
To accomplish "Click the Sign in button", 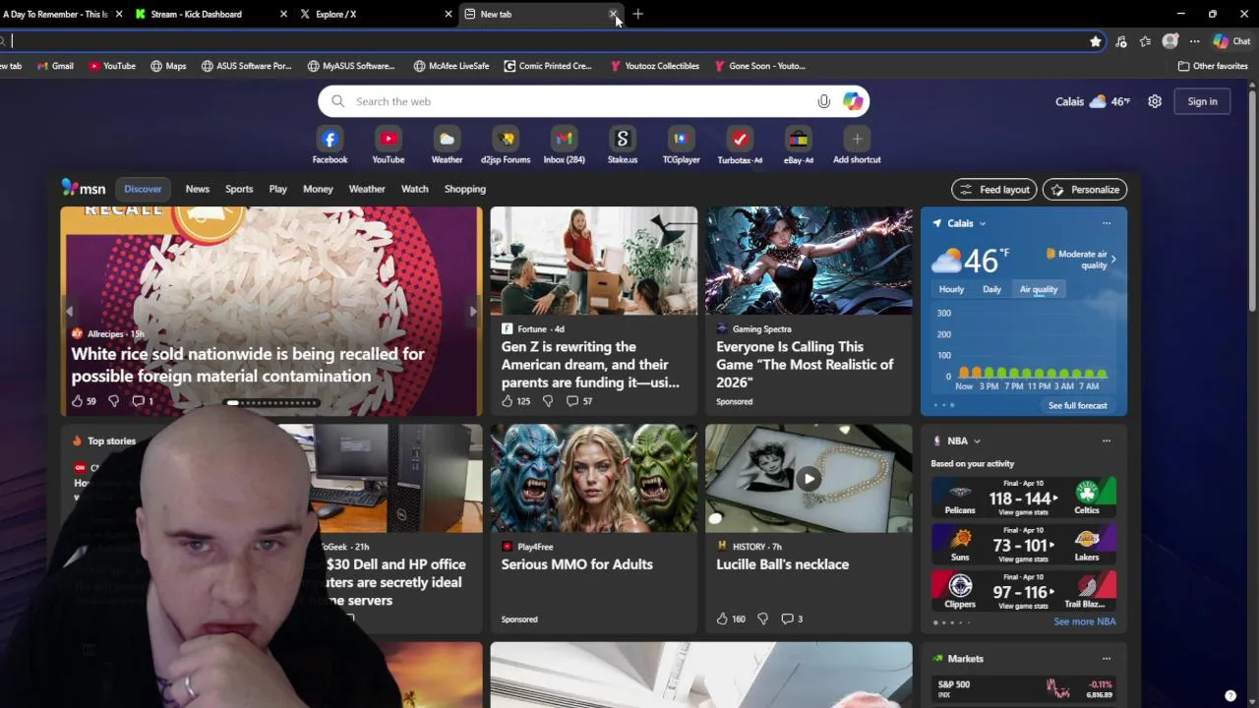I will click(1202, 101).
